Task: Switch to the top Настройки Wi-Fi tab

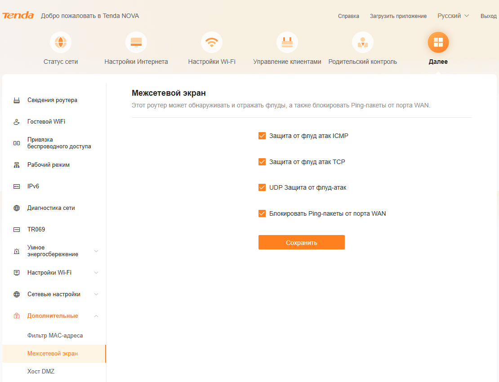Action: coord(212,62)
